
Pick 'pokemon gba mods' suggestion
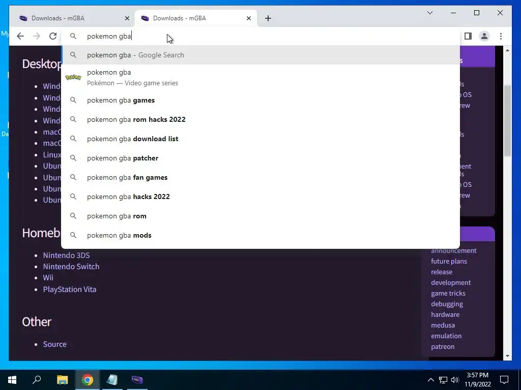[260, 235]
